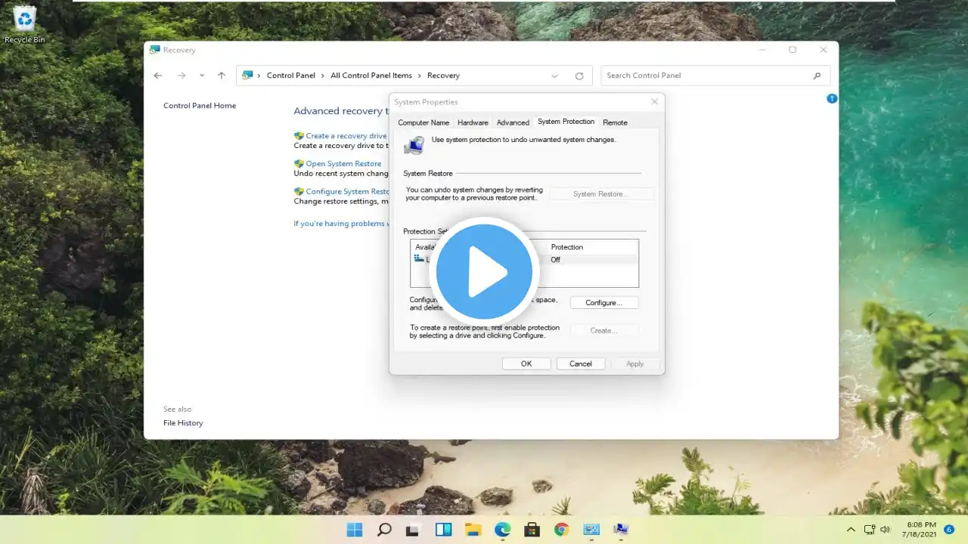Click the Search Control Panel field

coord(707,76)
